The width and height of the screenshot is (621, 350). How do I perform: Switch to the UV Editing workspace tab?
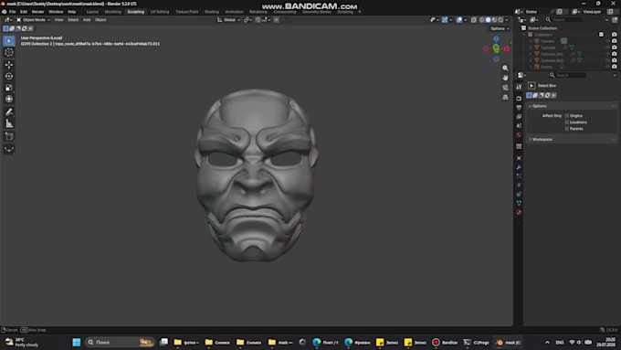(x=160, y=12)
